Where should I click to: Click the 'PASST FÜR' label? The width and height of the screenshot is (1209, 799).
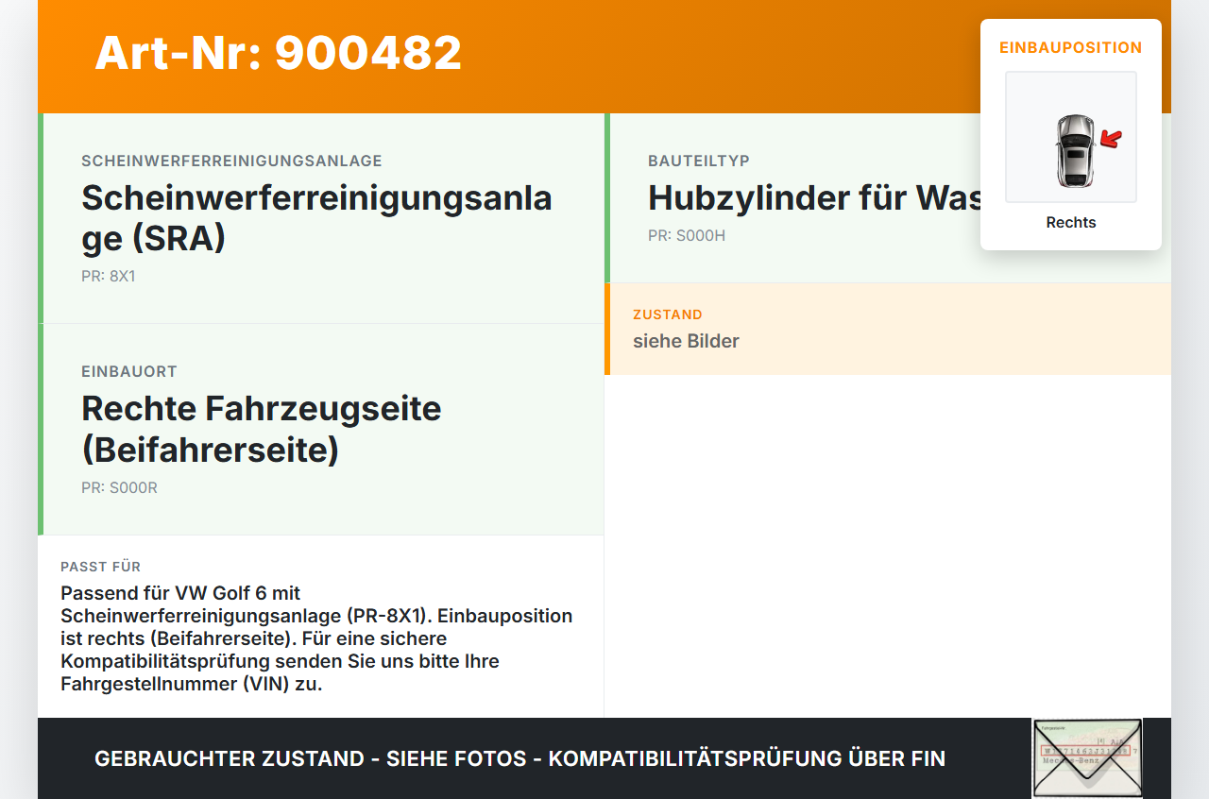101,567
